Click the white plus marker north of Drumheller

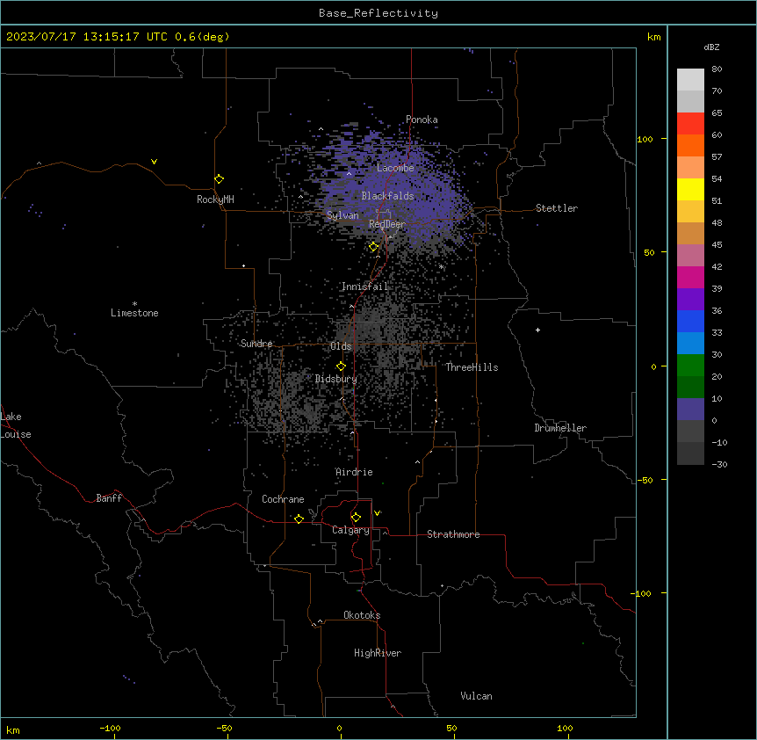pyautogui.click(x=537, y=330)
